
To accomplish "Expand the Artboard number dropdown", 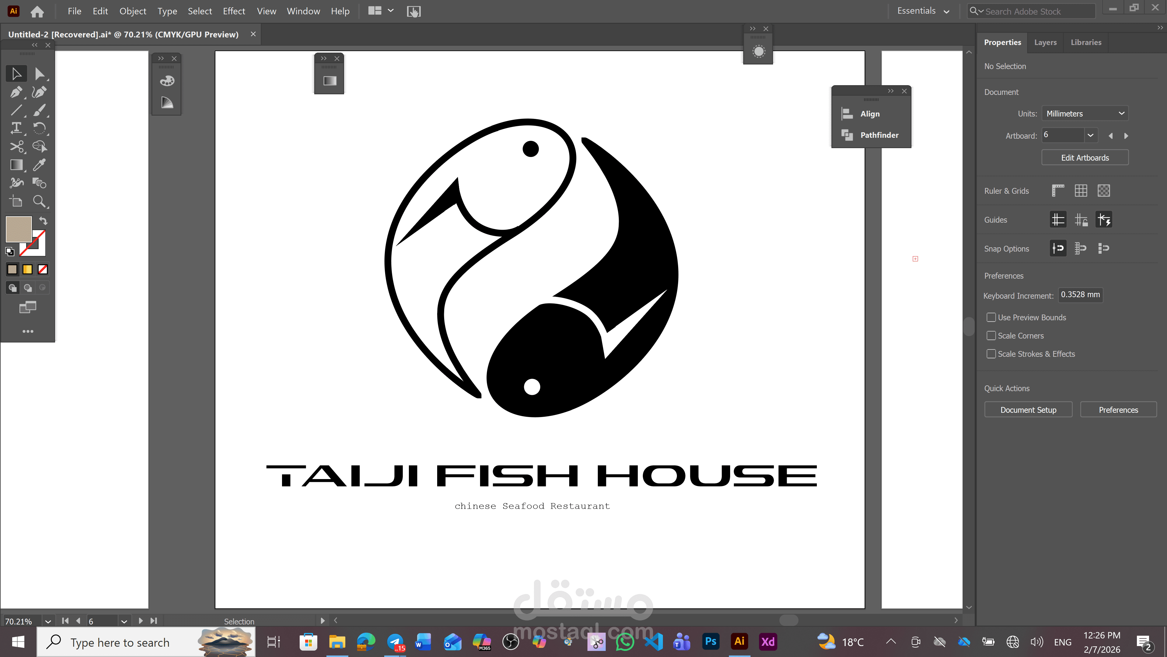I will pos(1090,135).
